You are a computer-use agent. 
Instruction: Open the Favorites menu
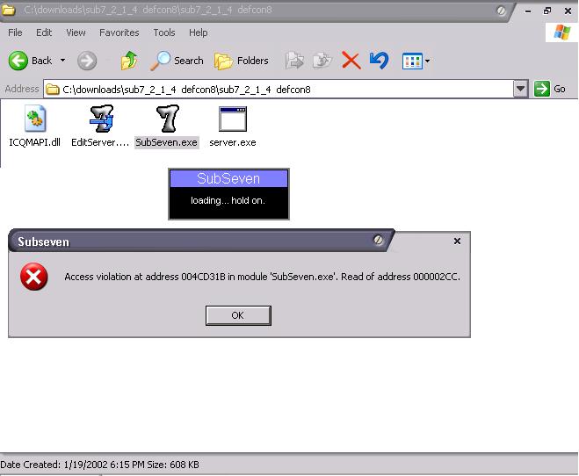click(x=119, y=32)
